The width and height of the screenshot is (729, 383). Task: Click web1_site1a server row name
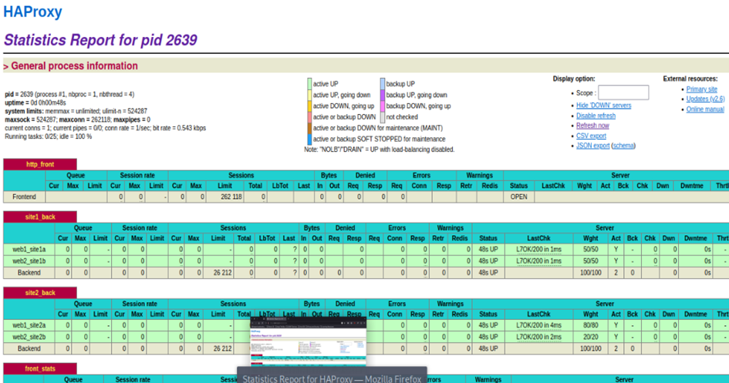pyautogui.click(x=29, y=250)
